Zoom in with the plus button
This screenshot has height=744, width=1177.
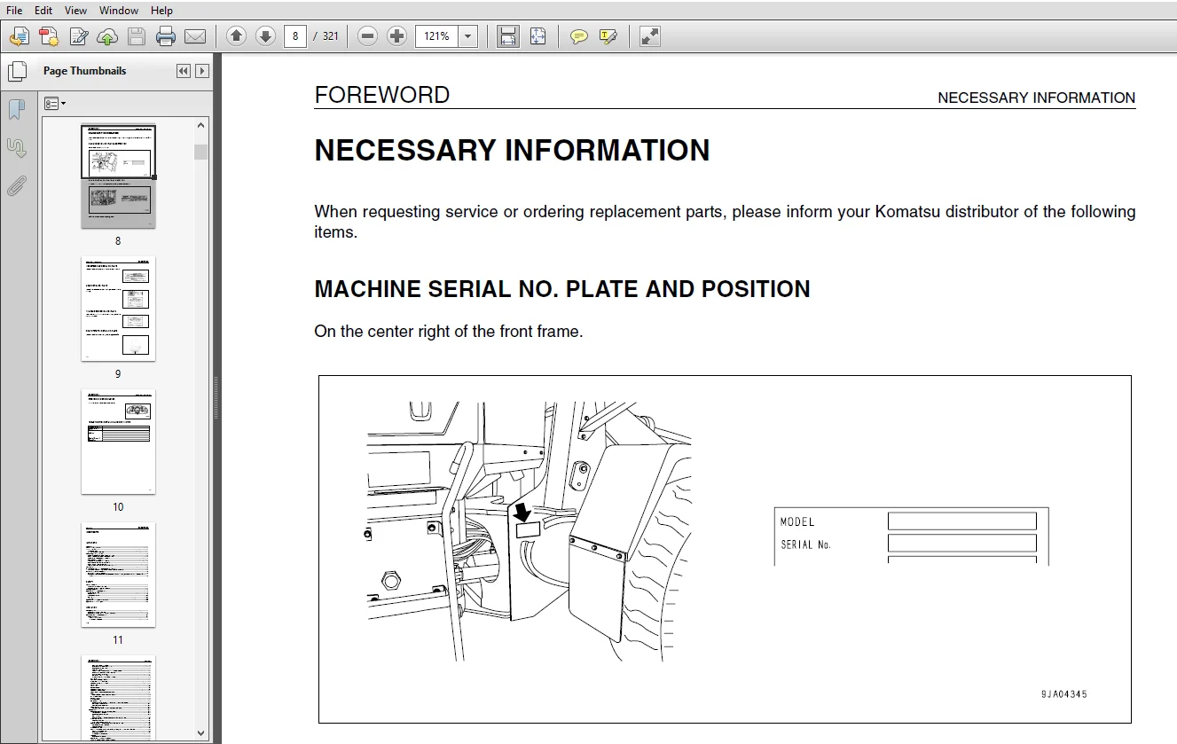tap(397, 36)
